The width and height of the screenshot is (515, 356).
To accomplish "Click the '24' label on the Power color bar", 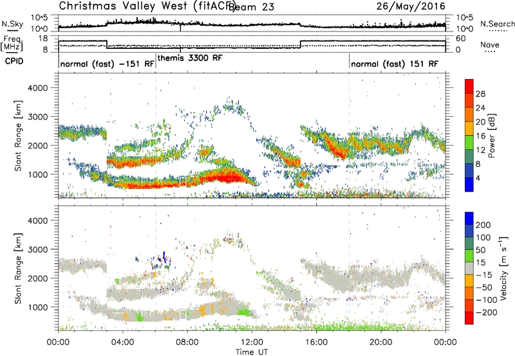I will coord(480,108).
